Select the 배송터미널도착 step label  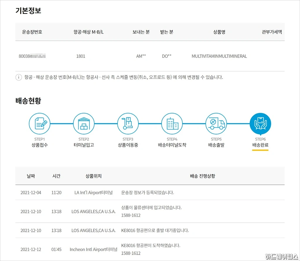pyautogui.click(x=172, y=145)
